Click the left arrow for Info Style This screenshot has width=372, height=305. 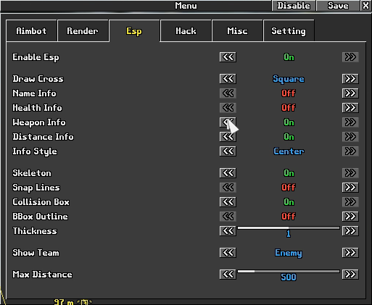coord(228,151)
